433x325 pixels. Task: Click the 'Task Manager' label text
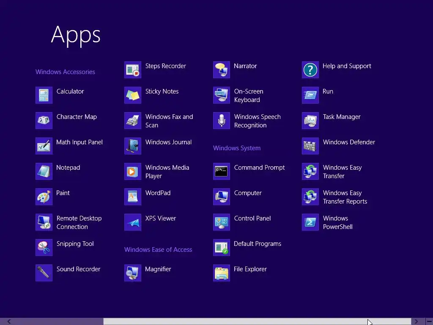pyautogui.click(x=342, y=117)
